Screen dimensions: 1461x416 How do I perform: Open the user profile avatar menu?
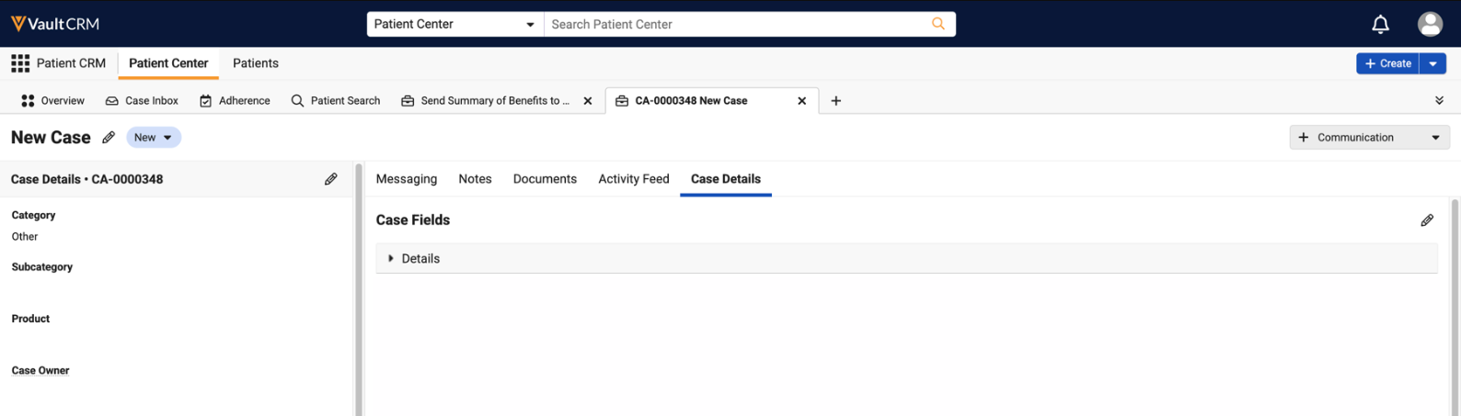click(1430, 24)
